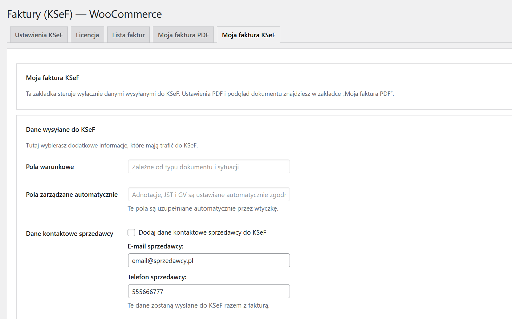Click the Pola zarządzane automatycznie field
512x319 pixels.
coord(209,194)
